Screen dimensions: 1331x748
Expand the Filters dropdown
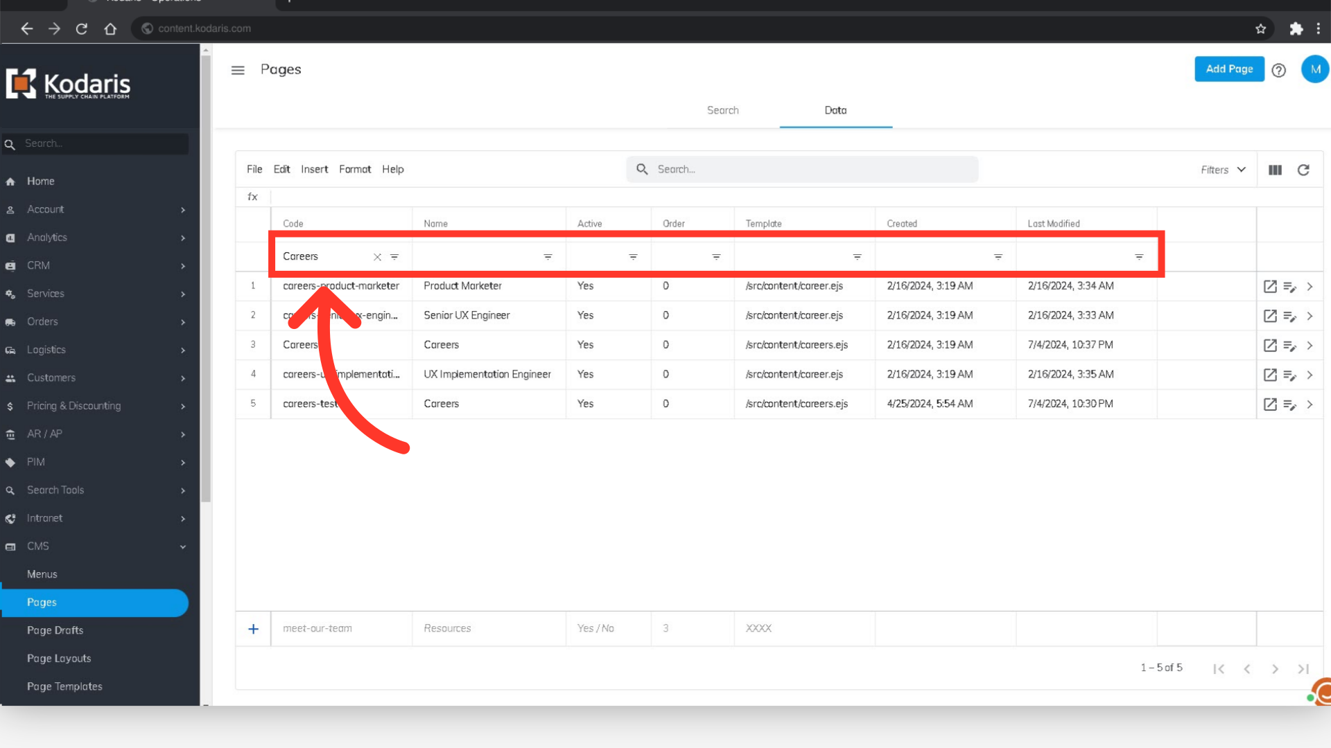click(x=1223, y=170)
